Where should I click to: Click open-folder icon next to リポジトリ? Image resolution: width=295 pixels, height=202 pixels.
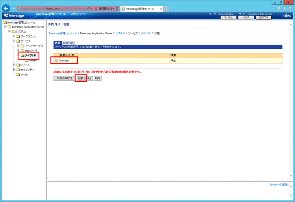22,56
